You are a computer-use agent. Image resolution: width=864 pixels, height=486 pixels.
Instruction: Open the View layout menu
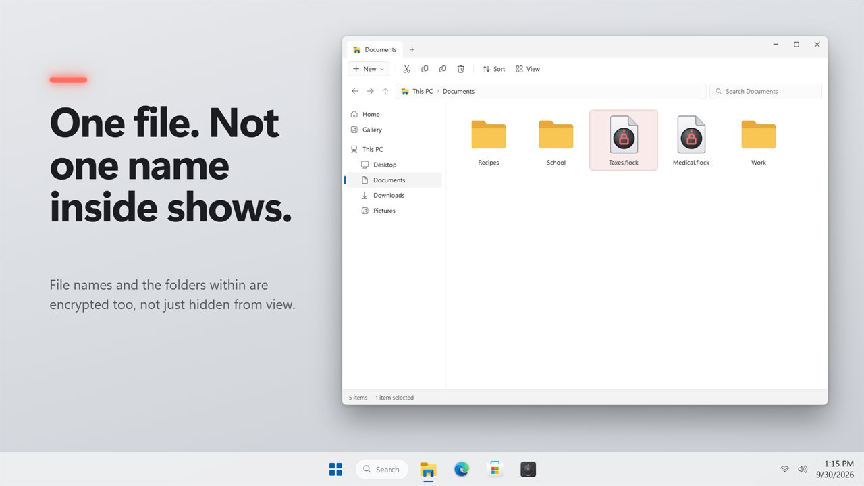tap(528, 69)
